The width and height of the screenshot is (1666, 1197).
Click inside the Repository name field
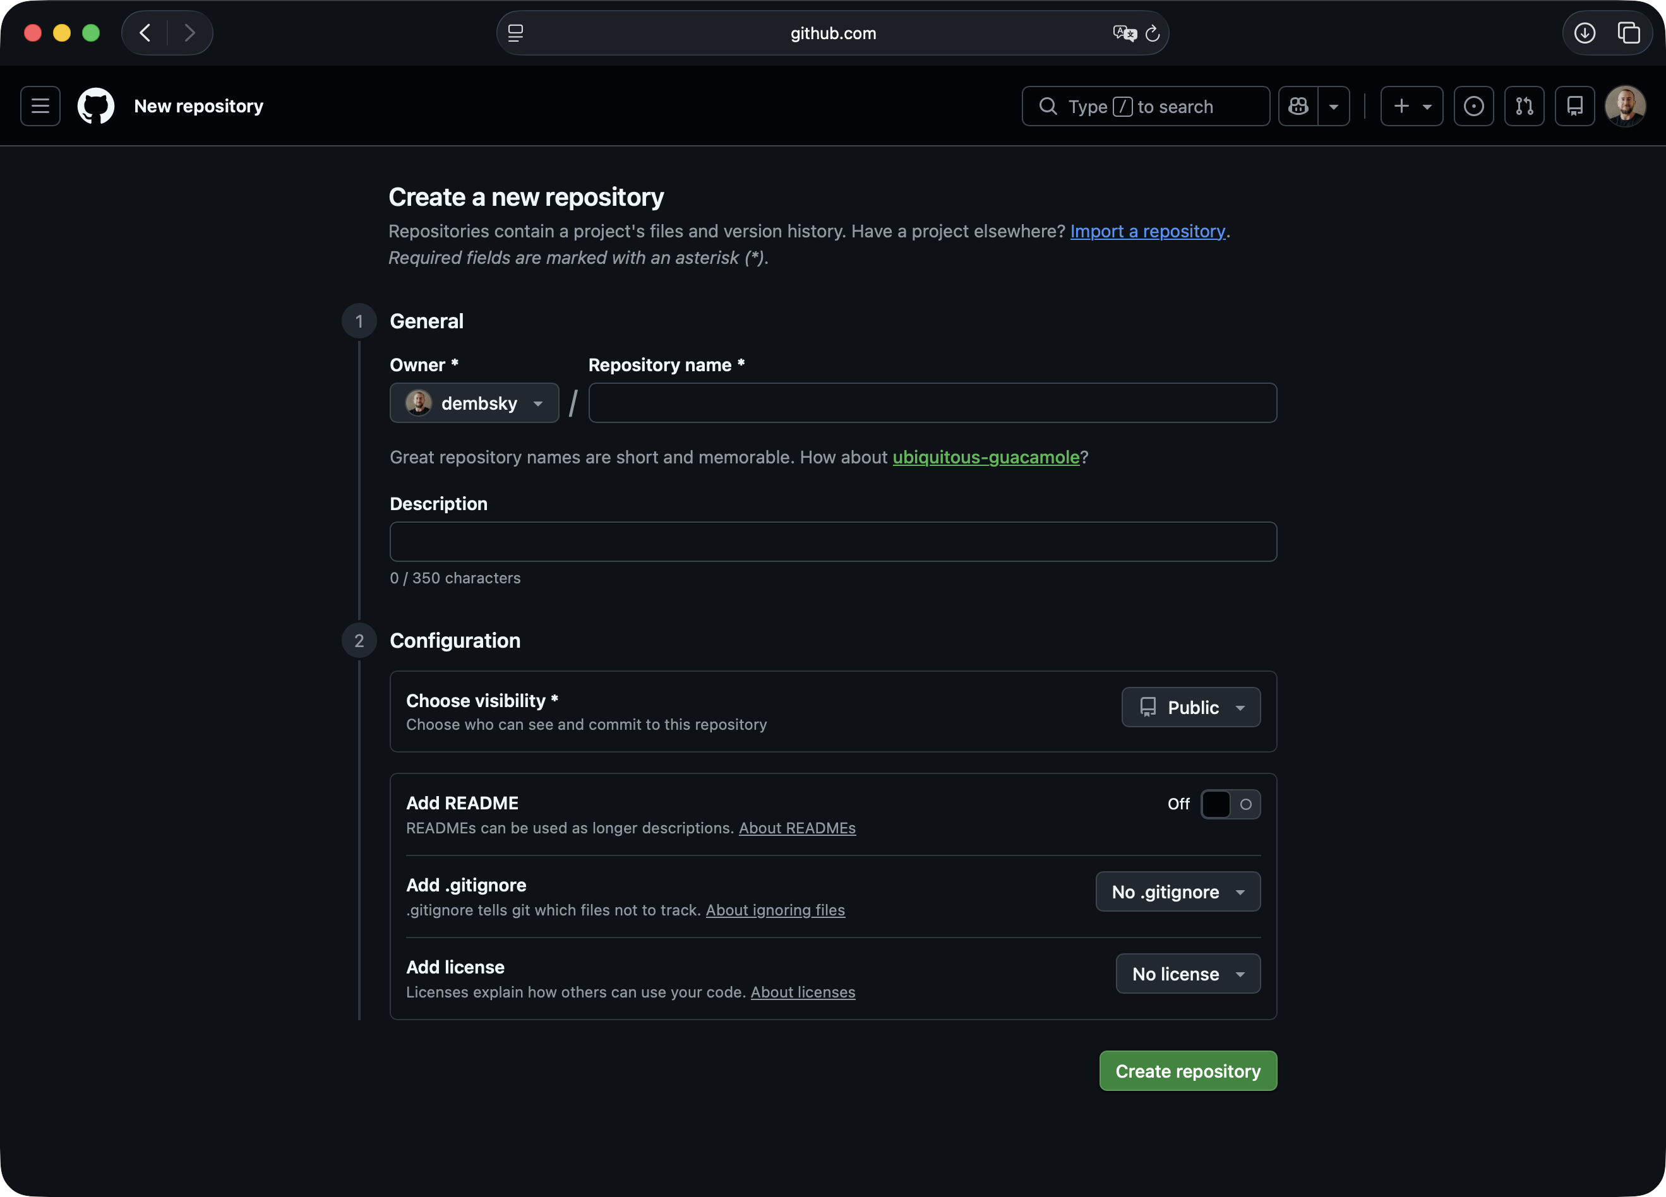click(932, 402)
